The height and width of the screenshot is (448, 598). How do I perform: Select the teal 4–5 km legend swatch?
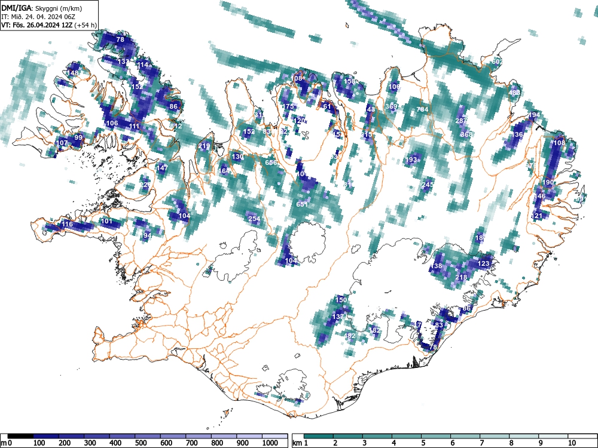click(407, 436)
